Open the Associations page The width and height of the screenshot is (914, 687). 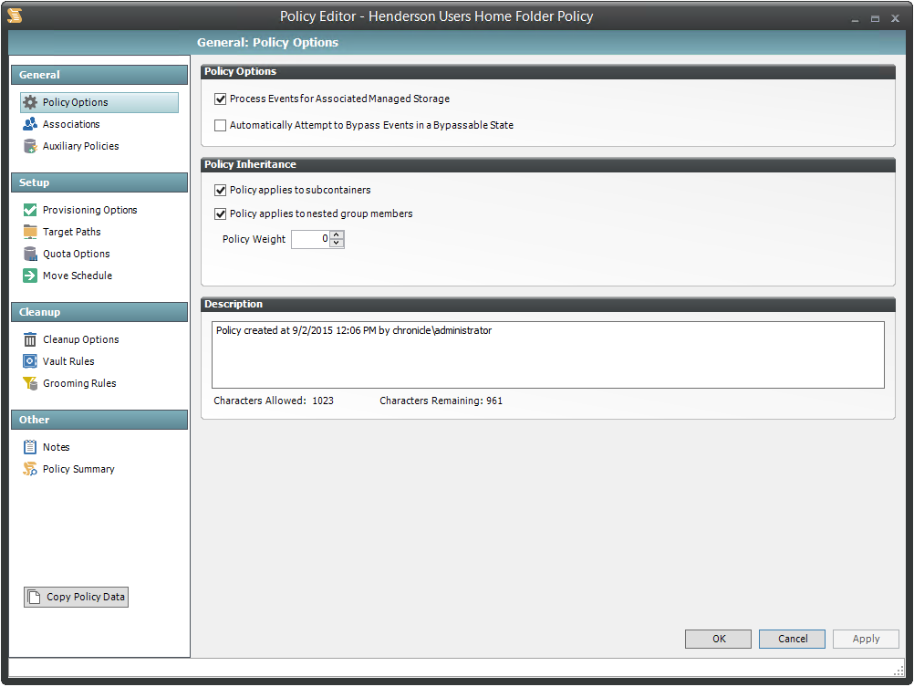pos(70,124)
